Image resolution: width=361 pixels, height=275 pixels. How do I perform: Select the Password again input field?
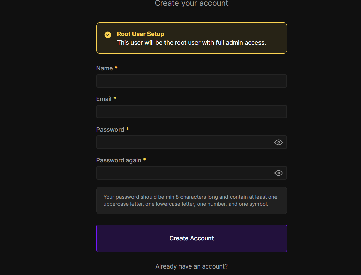point(185,173)
